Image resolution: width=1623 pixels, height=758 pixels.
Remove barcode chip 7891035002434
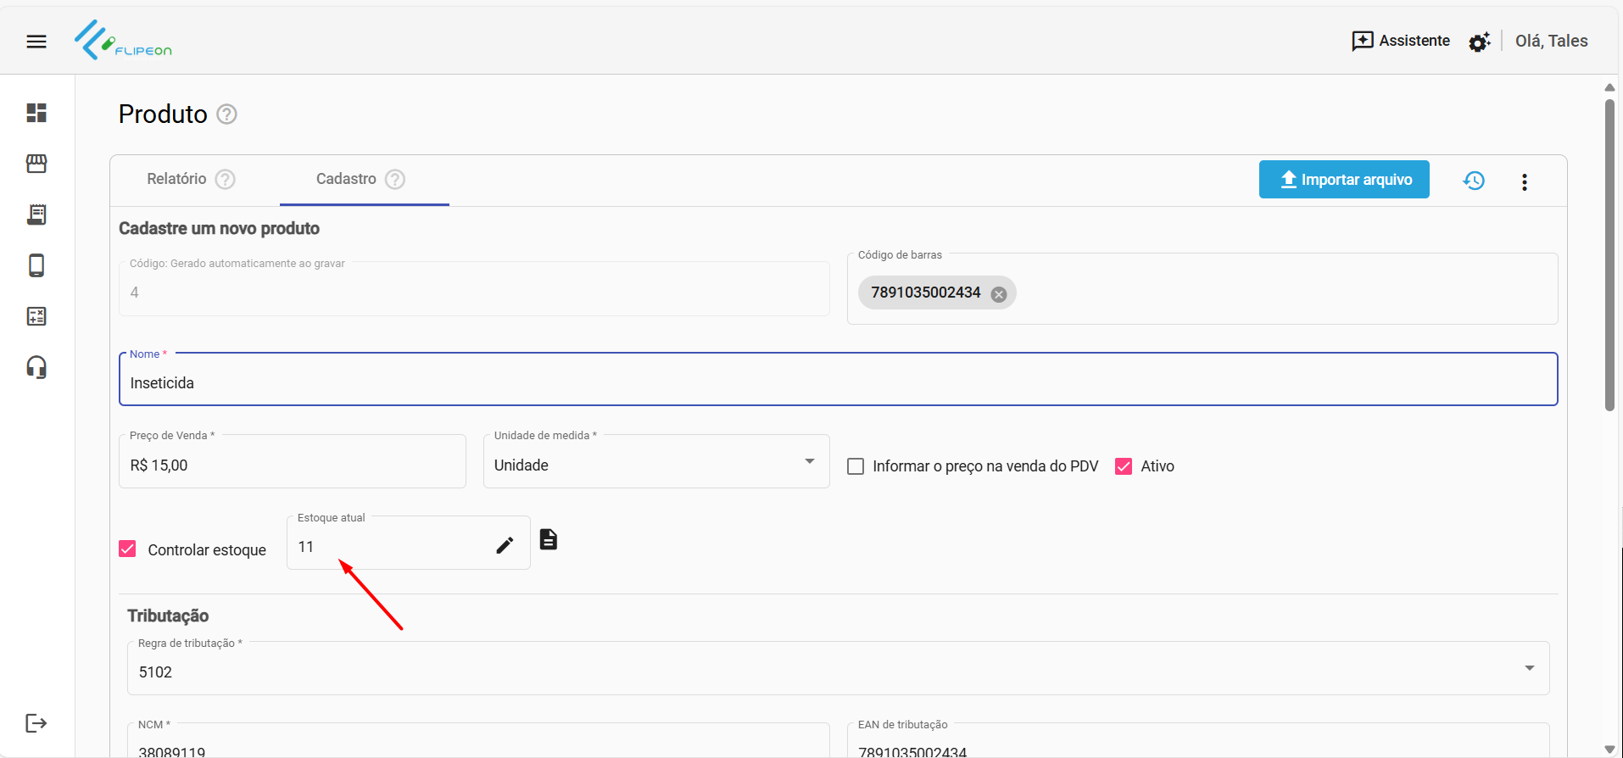pyautogui.click(x=999, y=294)
